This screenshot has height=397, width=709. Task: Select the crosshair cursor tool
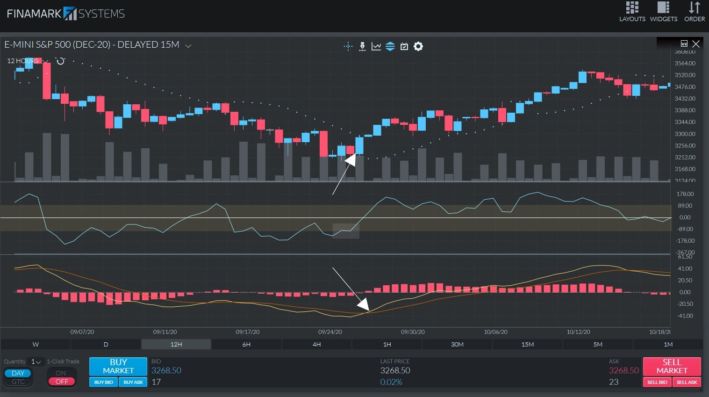(348, 46)
